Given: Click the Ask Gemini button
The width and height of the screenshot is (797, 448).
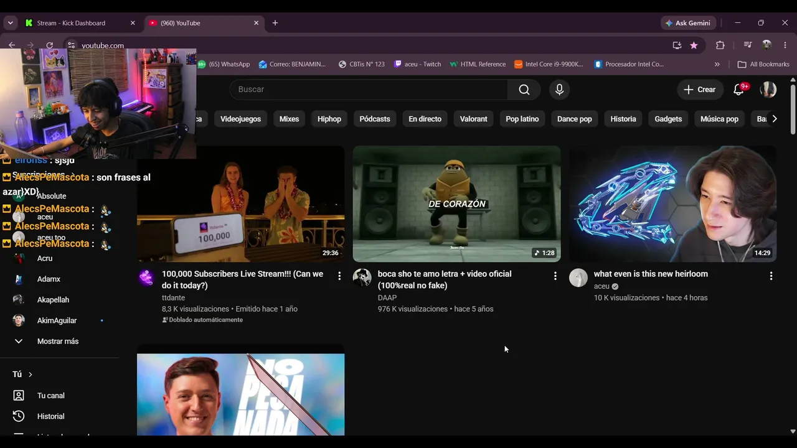Looking at the screenshot, I should tap(688, 23).
